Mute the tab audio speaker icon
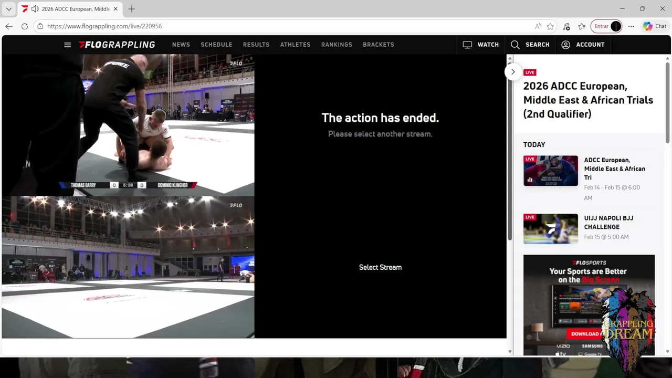 35,9
